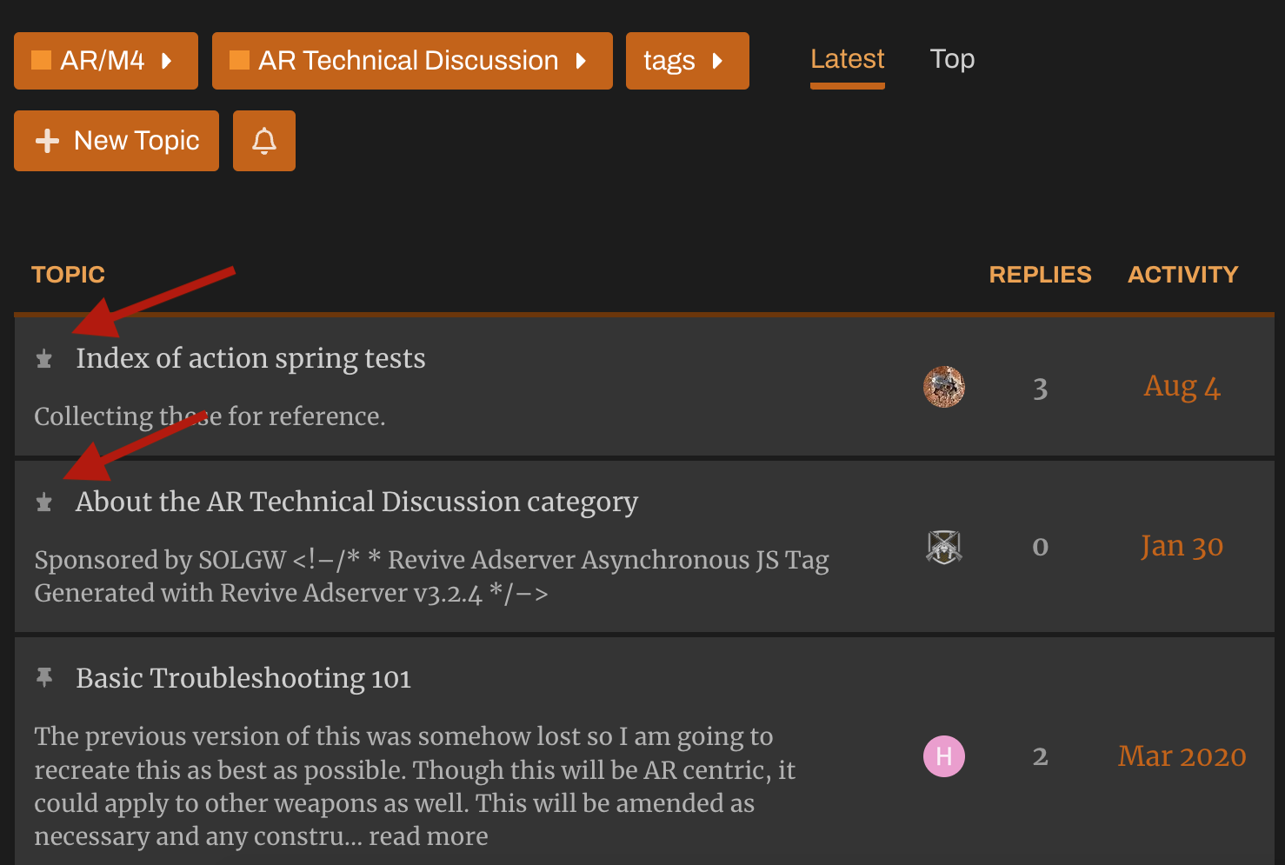Click pin icon beside About the AR Technical Discussion
The image size is (1285, 865).
[44, 502]
